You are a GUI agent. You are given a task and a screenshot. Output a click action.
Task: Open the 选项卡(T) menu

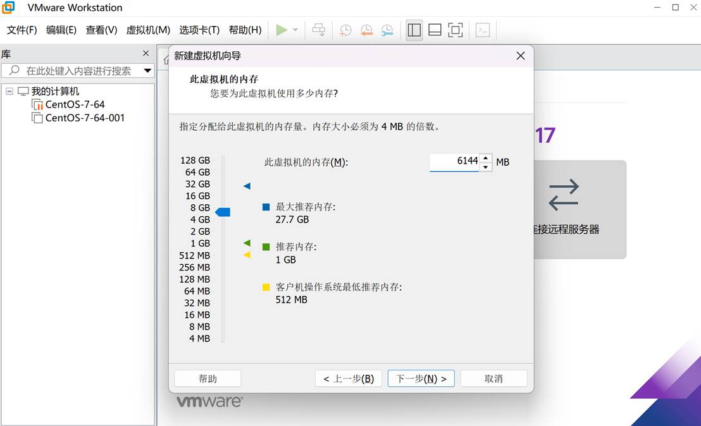tap(199, 30)
